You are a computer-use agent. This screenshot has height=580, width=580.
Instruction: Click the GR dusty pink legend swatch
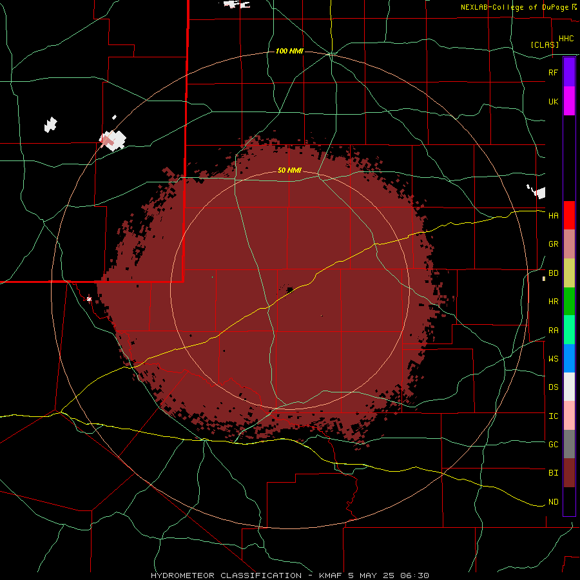(569, 244)
